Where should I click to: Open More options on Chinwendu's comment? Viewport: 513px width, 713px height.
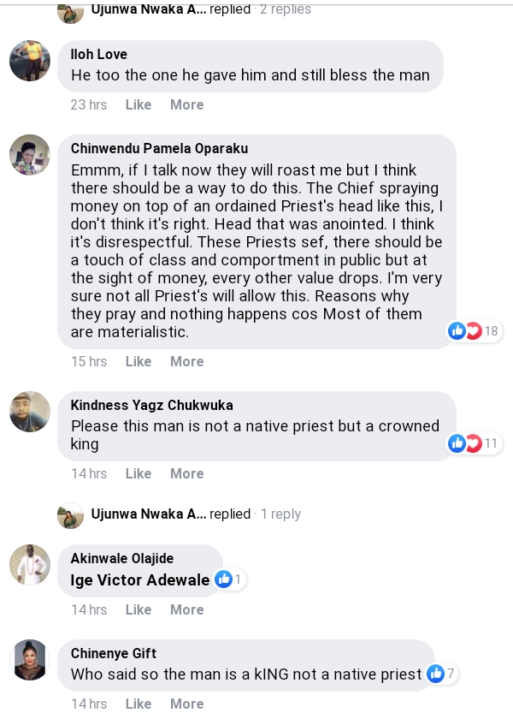pyautogui.click(x=186, y=361)
